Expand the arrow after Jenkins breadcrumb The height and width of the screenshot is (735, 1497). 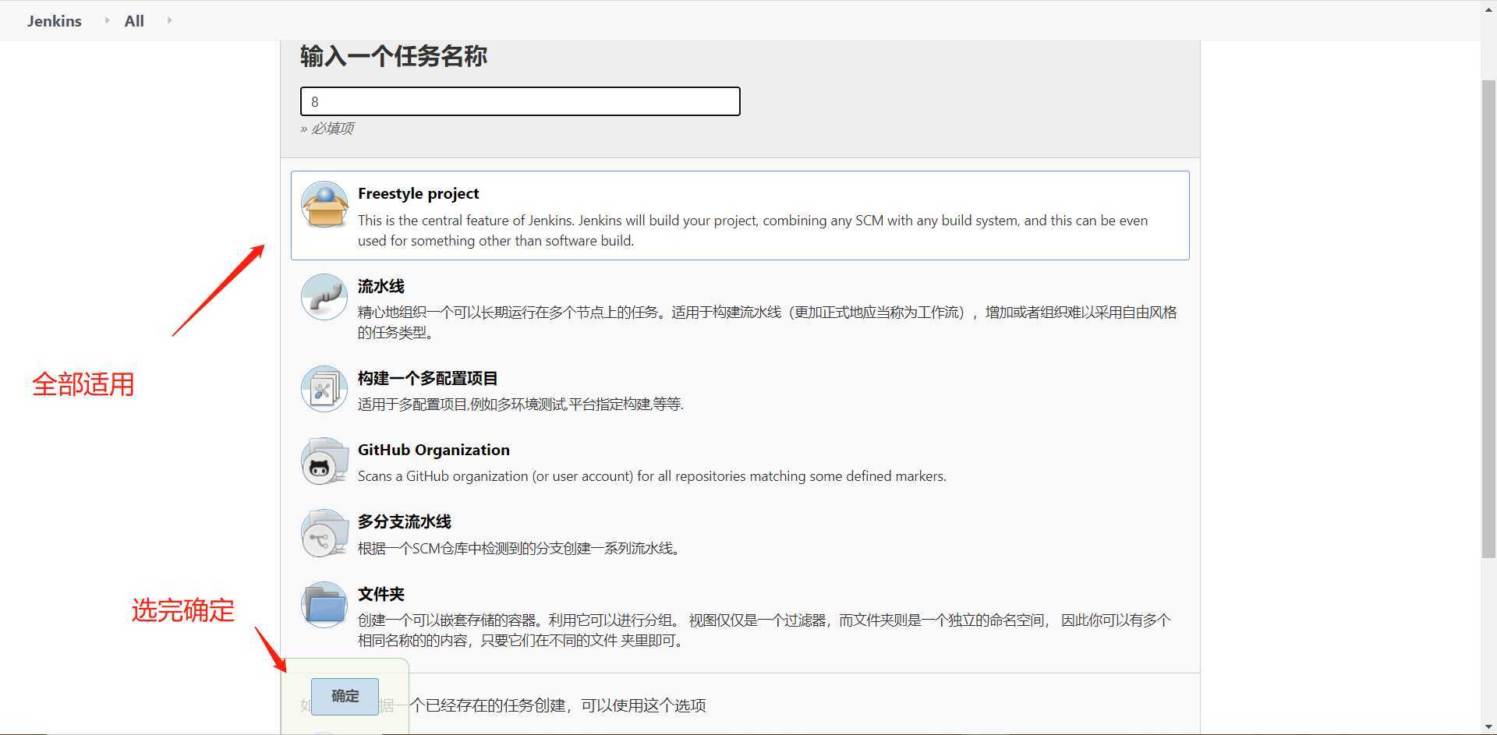tap(107, 20)
